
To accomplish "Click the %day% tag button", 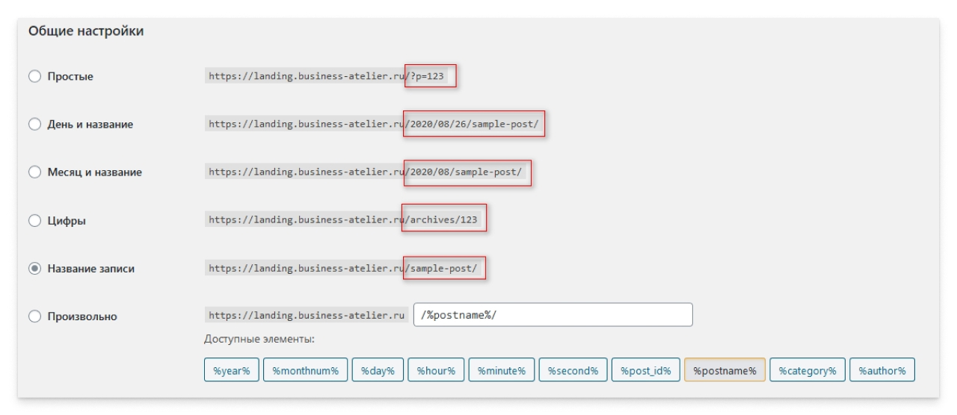I will (x=378, y=370).
